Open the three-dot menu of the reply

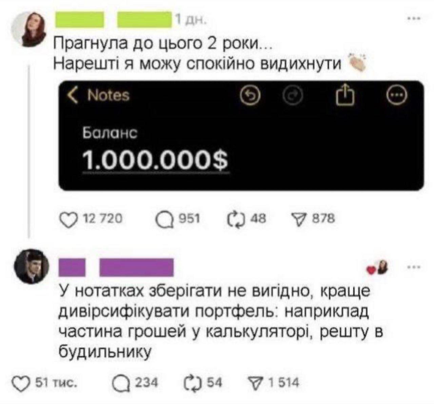pos(414,267)
